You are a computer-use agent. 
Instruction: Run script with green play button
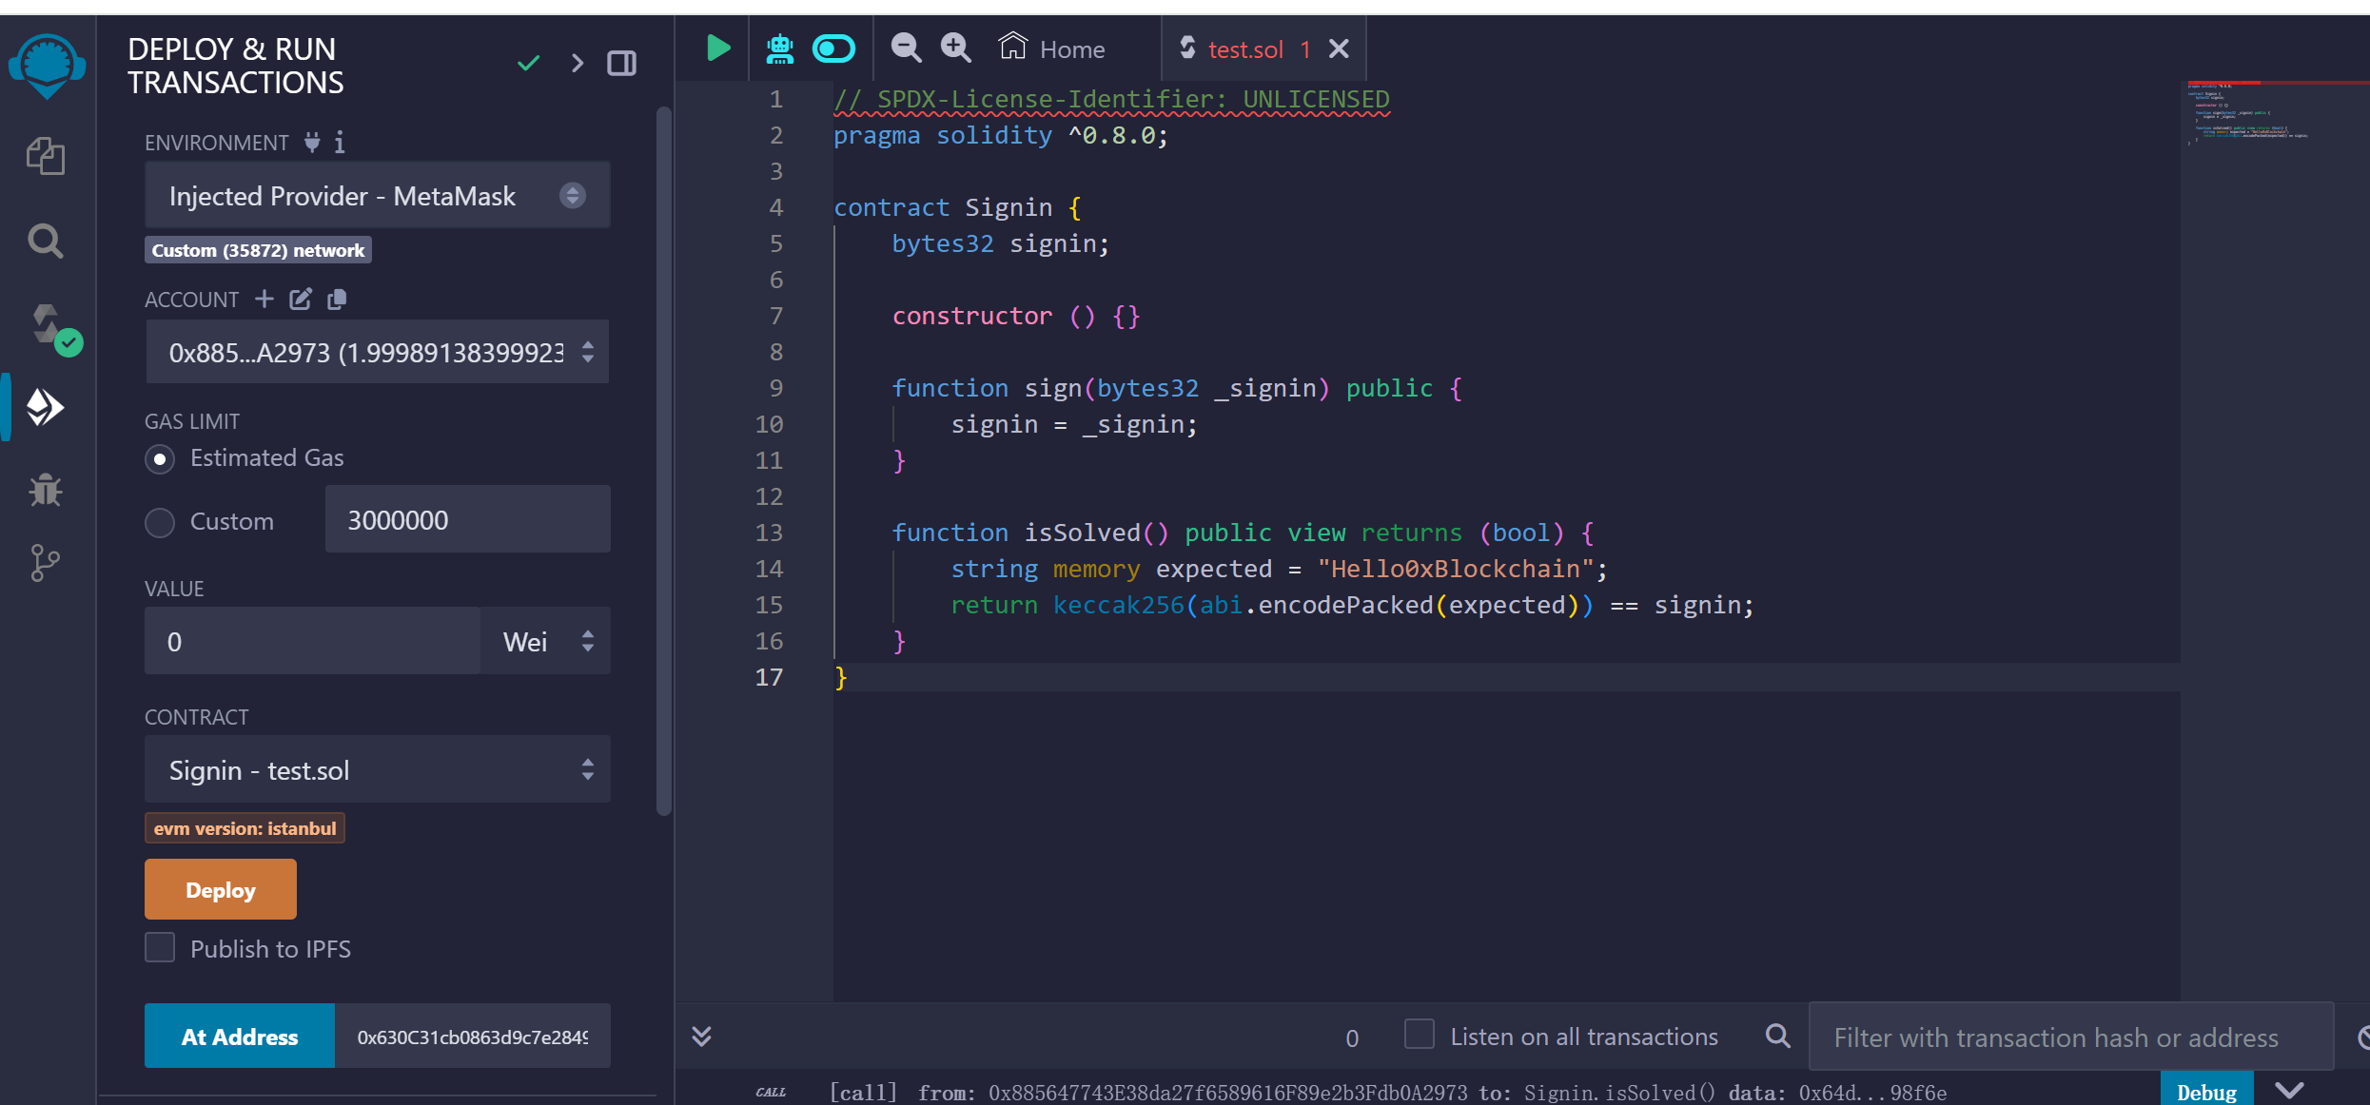[x=718, y=48]
